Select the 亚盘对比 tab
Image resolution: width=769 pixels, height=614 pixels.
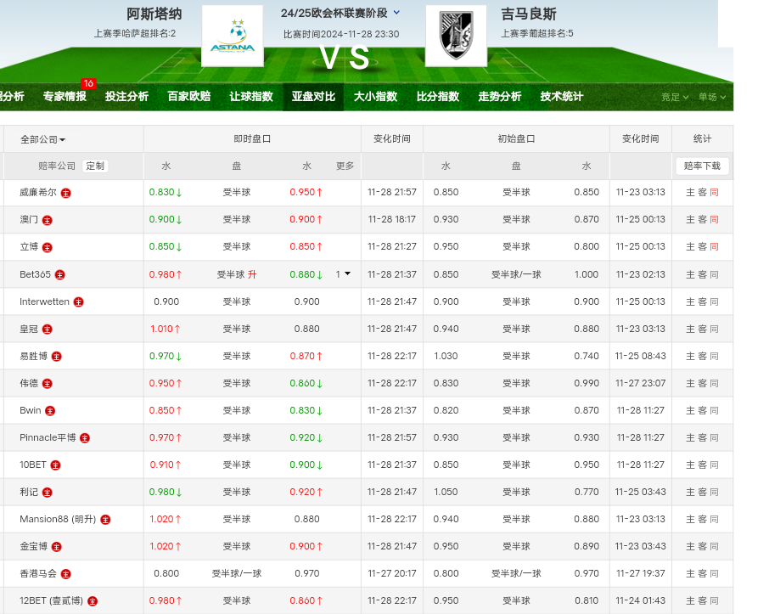(313, 96)
